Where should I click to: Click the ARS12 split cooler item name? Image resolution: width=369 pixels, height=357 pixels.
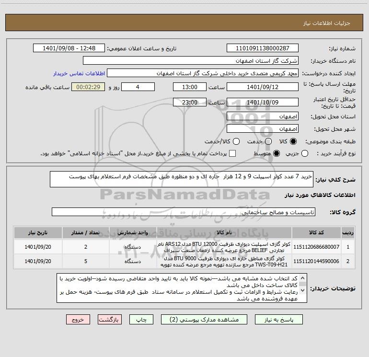click(x=224, y=247)
